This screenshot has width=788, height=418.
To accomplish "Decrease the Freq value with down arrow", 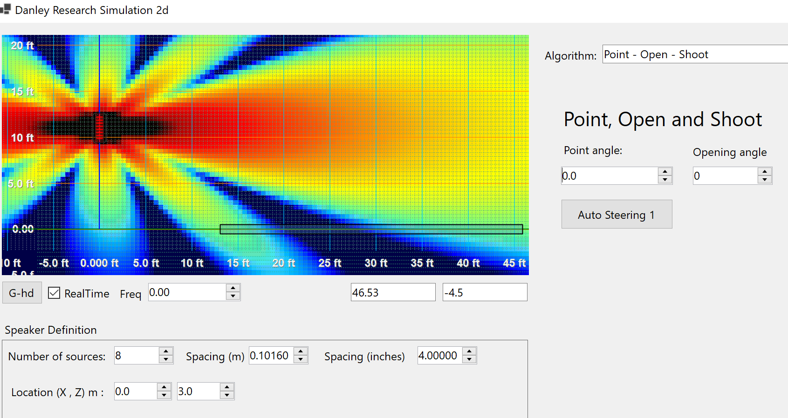I will (x=233, y=297).
